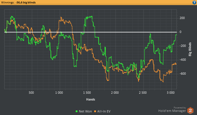Click the Winnings -36,6 big blinds header

[18, 3]
